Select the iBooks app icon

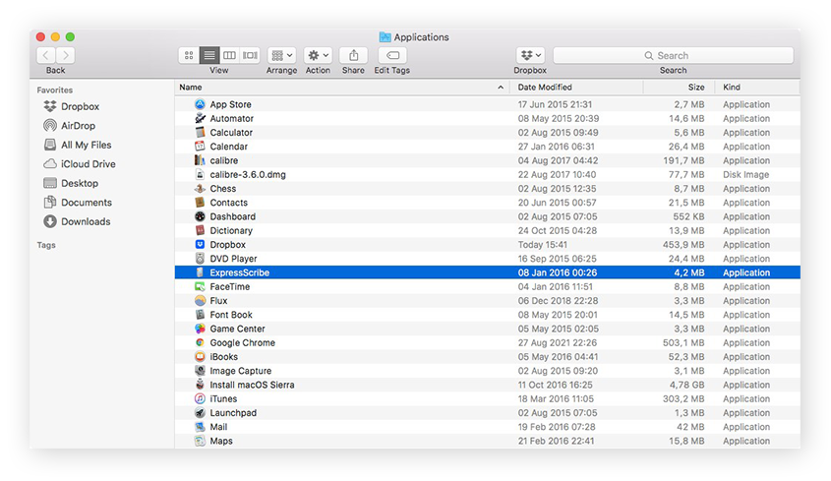(x=200, y=357)
